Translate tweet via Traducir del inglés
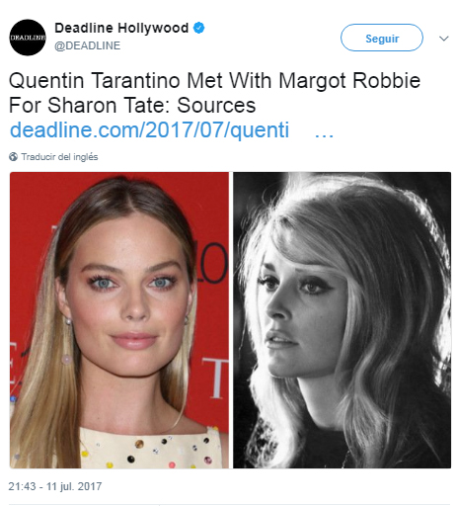Screen dimensions: 455x506 59,157
